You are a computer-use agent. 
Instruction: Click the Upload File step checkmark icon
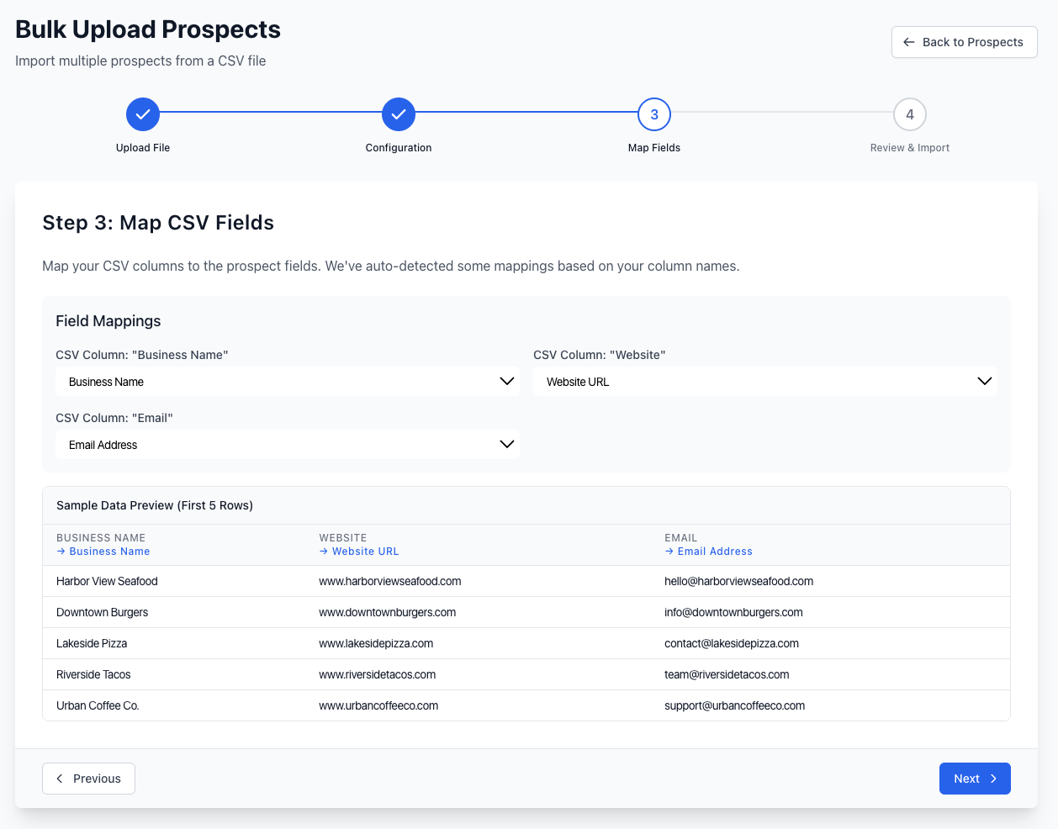(143, 114)
